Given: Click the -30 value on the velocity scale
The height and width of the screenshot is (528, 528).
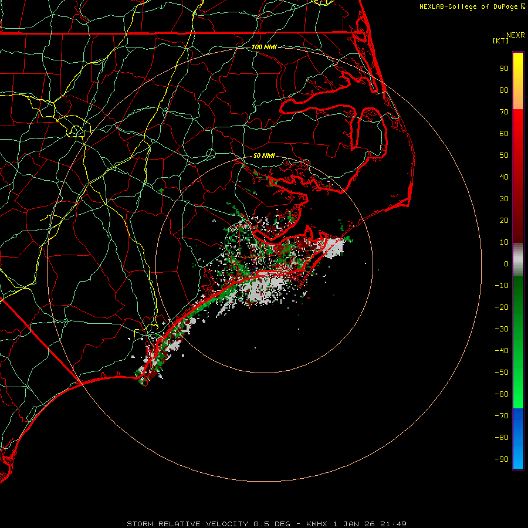Looking at the screenshot, I should coord(502,329).
